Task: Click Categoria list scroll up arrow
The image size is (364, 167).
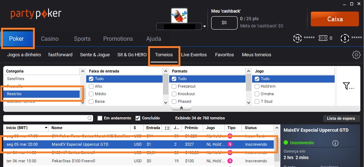Action: [83, 71]
